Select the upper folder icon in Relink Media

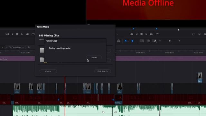coord(42,50)
